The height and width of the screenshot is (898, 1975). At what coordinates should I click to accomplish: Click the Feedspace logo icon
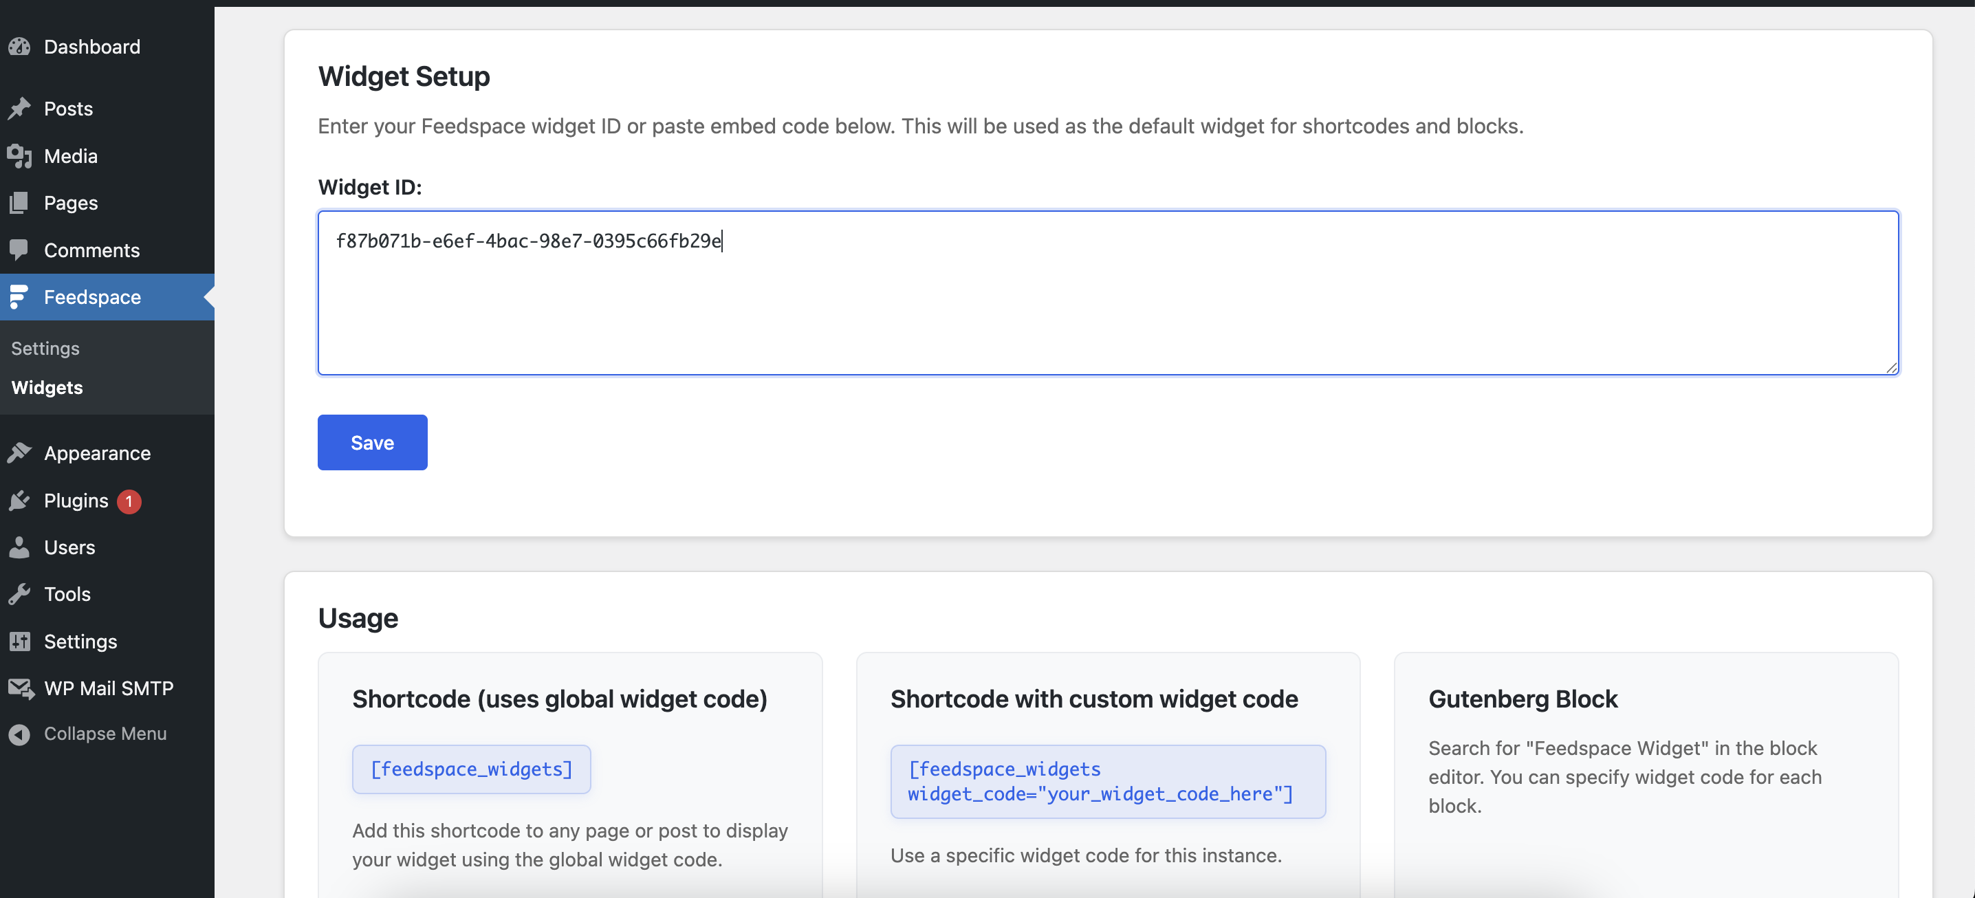point(19,297)
